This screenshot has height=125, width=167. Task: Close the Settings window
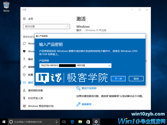[x=147, y=10]
